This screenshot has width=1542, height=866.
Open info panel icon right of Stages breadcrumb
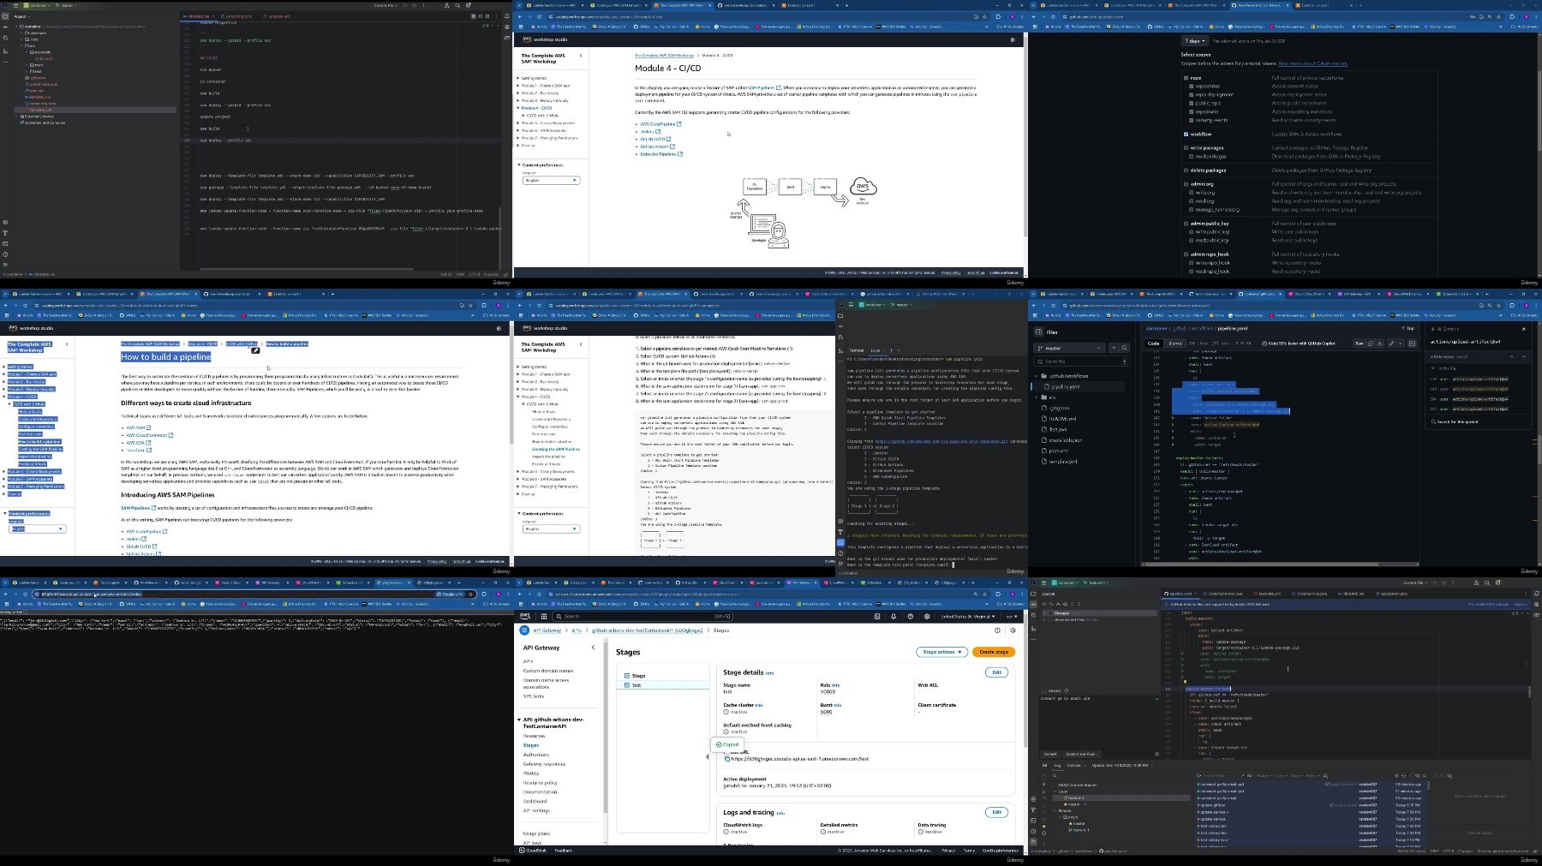997,630
